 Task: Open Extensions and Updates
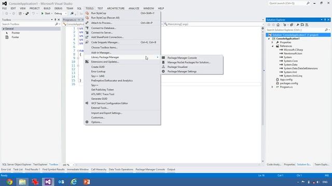(105, 62)
